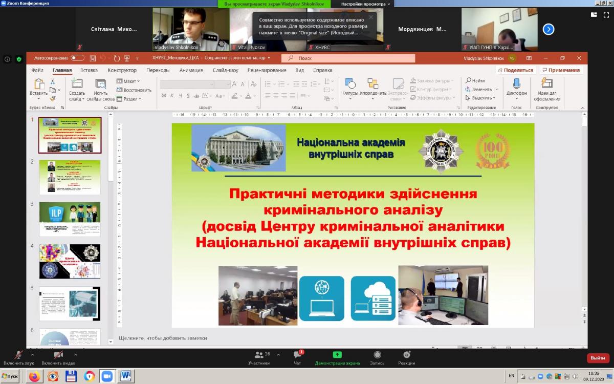Toggle Включить видео camera in Zoom
The width and height of the screenshot is (614, 384).
pos(58,358)
